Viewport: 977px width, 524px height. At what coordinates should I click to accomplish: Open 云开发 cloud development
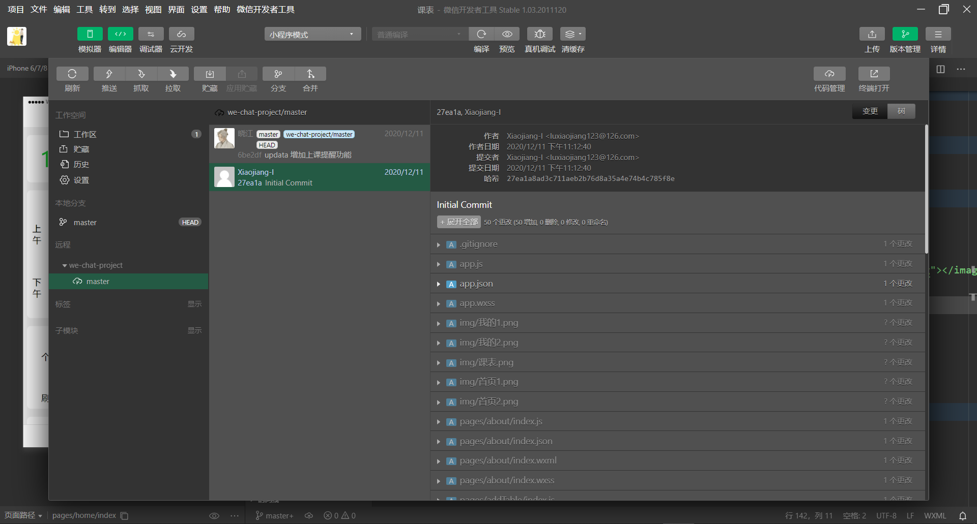tap(181, 34)
